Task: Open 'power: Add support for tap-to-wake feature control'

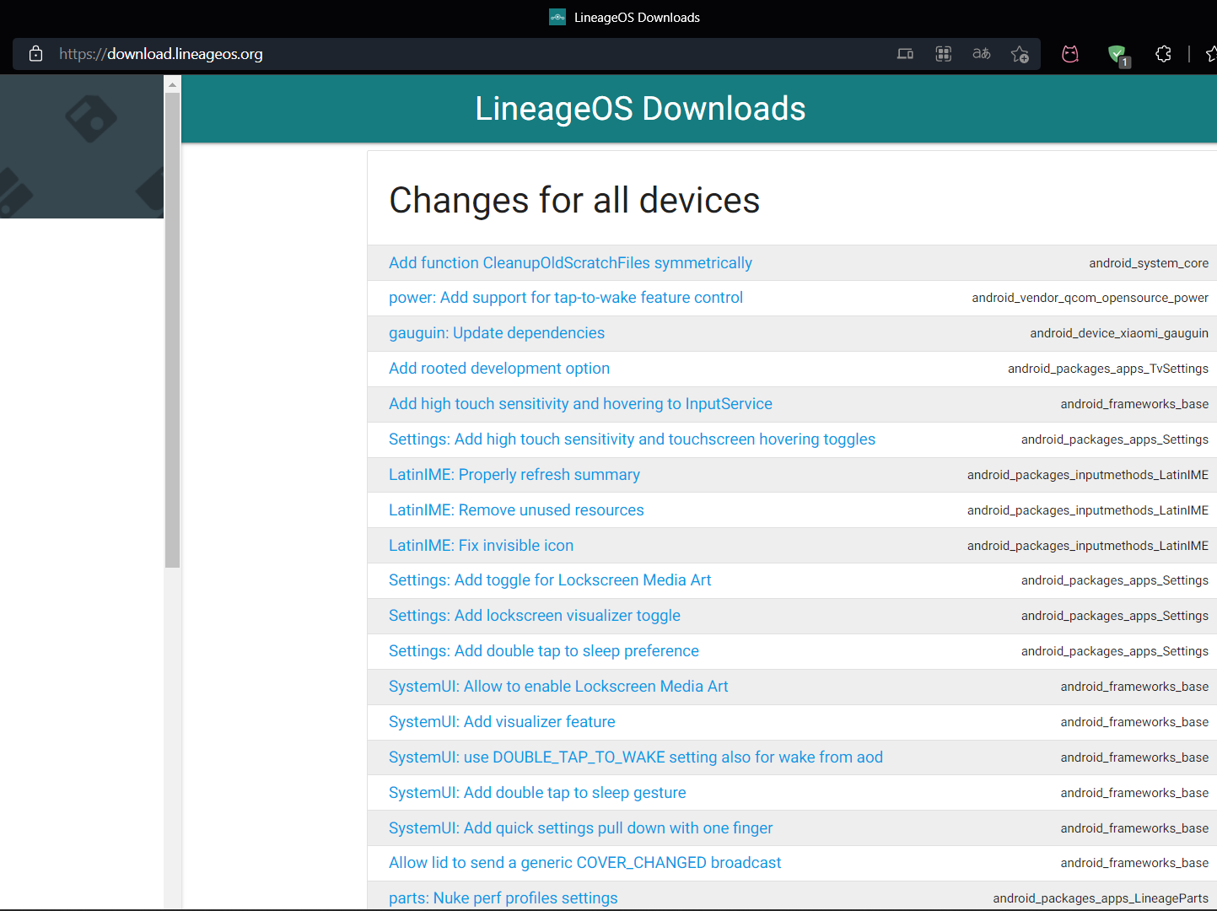Action: coord(566,298)
